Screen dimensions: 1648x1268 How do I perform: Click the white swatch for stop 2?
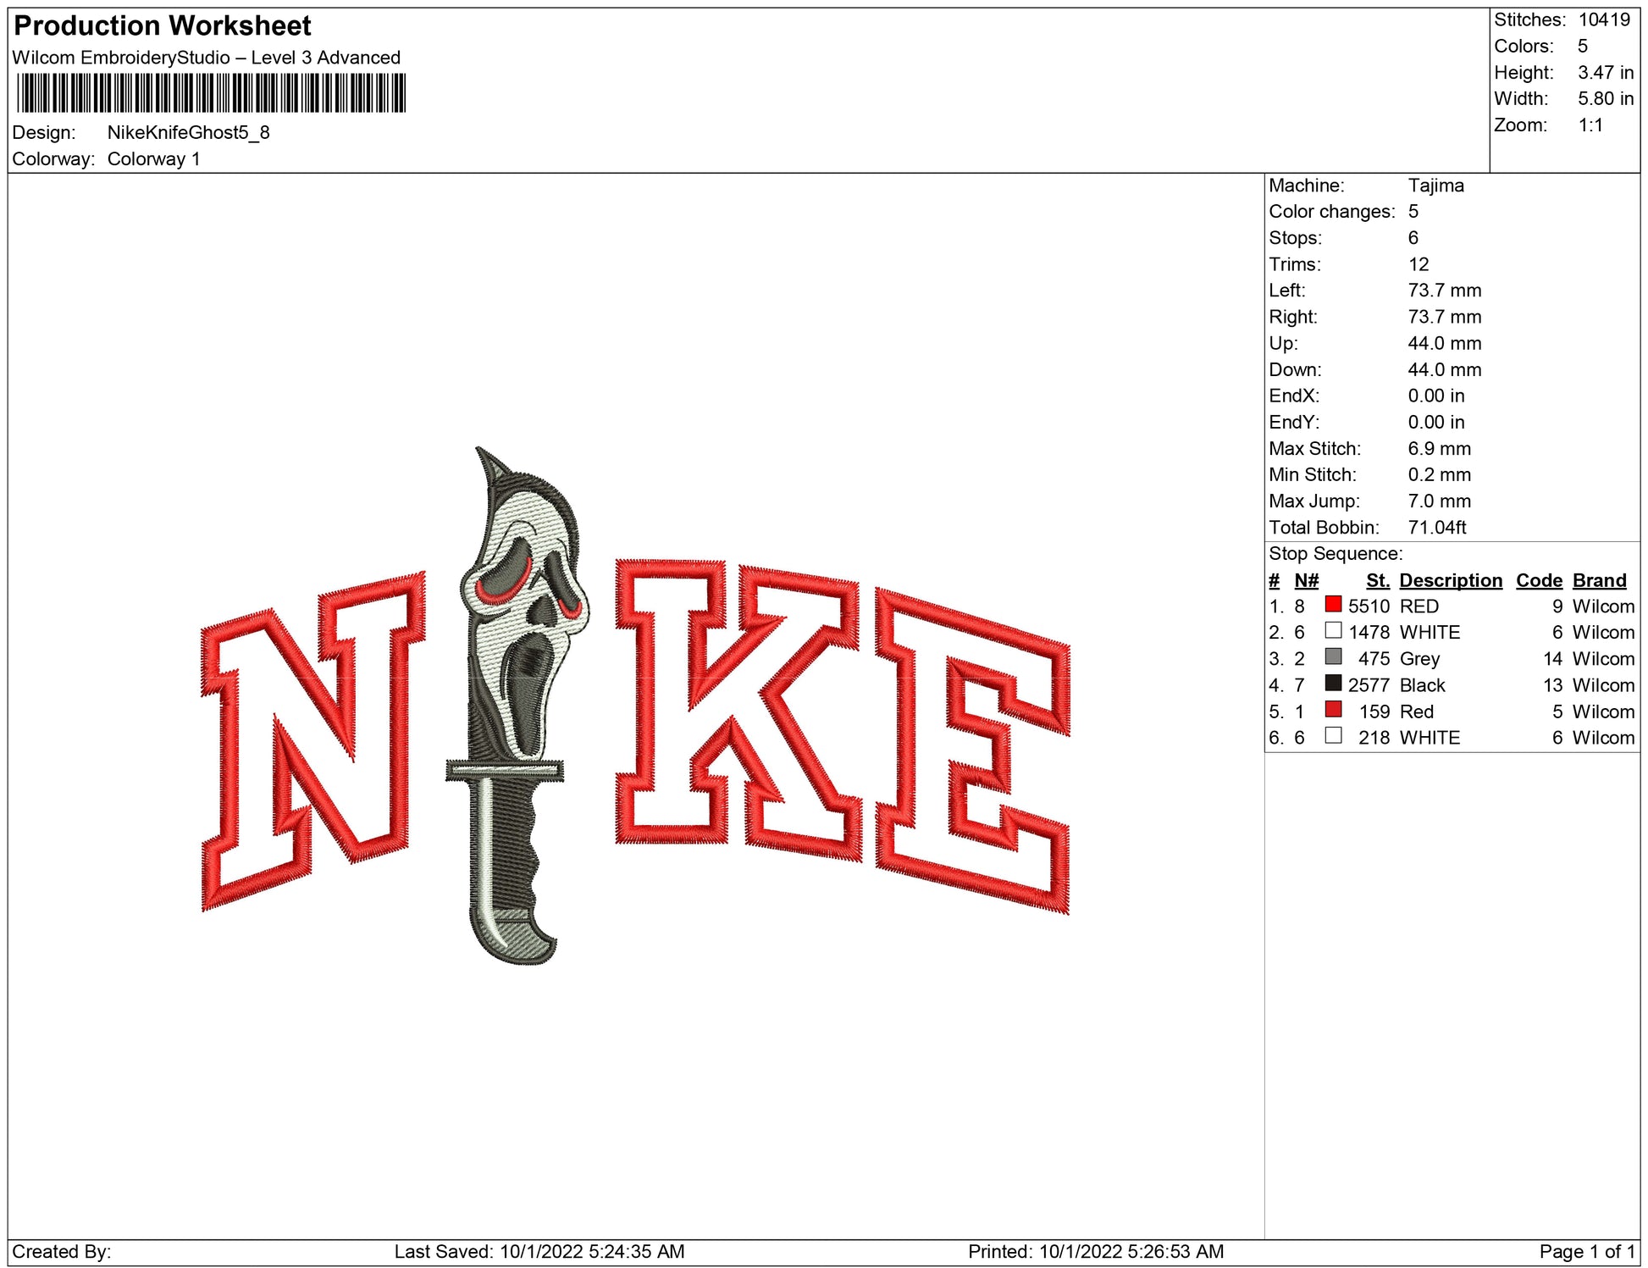[1333, 631]
